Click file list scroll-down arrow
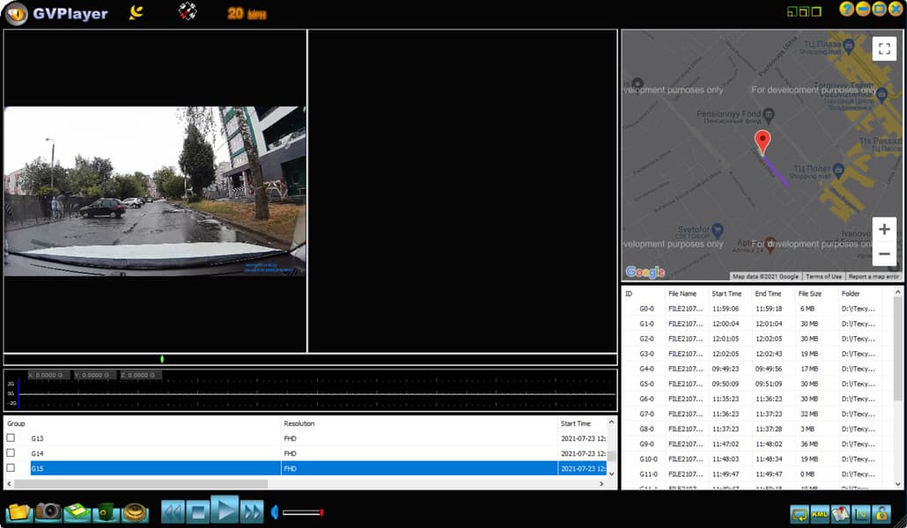 [x=897, y=484]
